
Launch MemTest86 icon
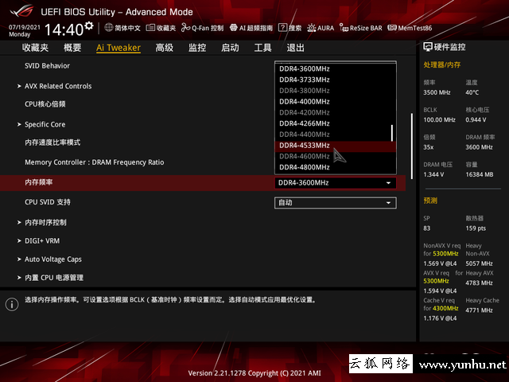coord(392,28)
